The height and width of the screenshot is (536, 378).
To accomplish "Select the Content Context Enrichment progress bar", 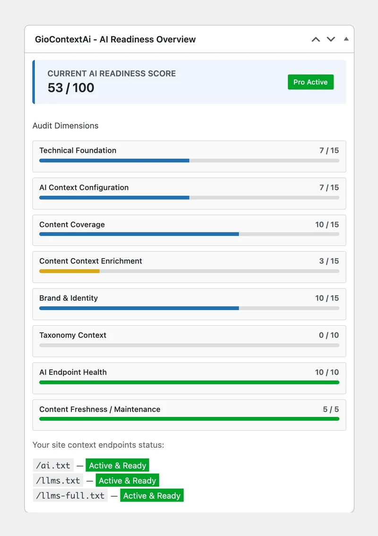I will [x=189, y=271].
